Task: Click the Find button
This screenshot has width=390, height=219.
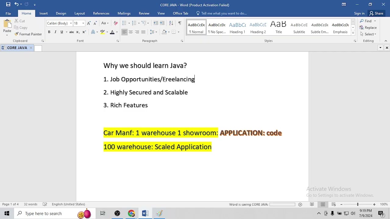Action: pos(366,21)
